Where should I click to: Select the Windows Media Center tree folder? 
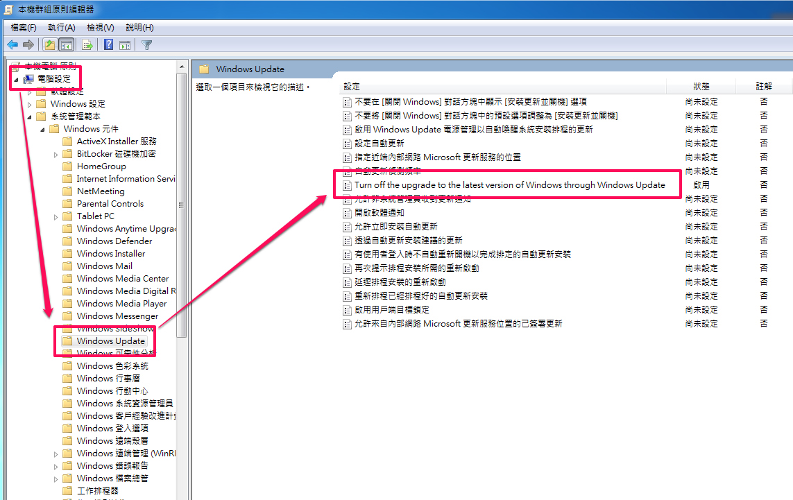123,279
